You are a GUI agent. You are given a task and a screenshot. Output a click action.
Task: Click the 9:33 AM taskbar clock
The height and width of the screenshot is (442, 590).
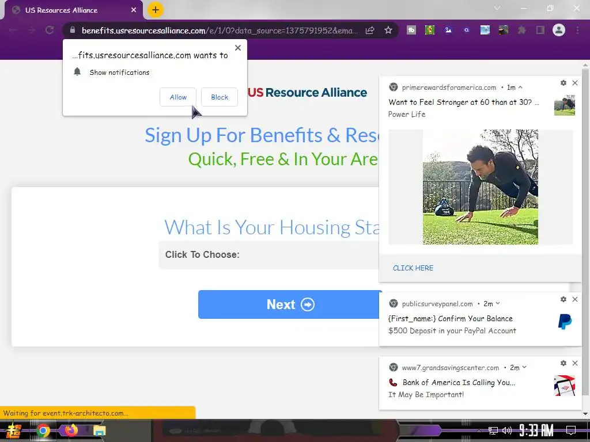click(x=536, y=430)
